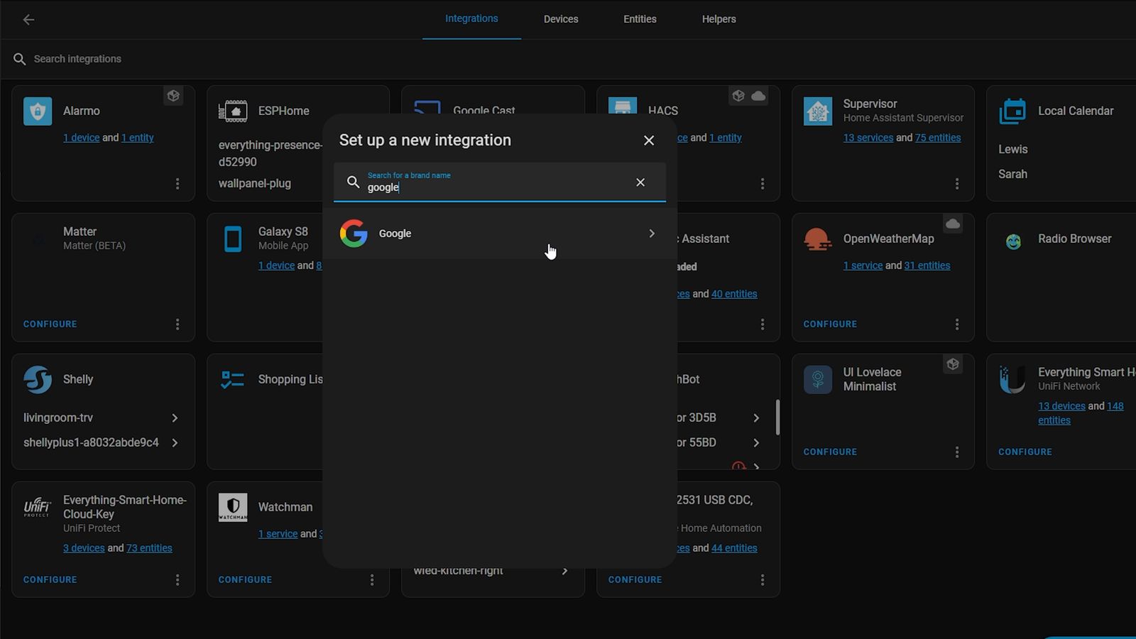Click the Local Calendar icon
1136x639 pixels.
click(x=1012, y=111)
